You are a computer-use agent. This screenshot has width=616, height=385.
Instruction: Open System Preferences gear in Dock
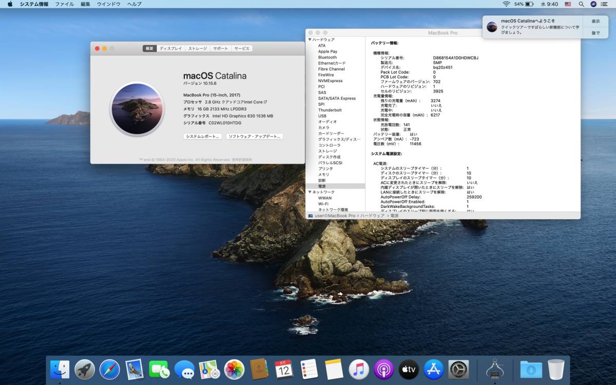(x=459, y=369)
